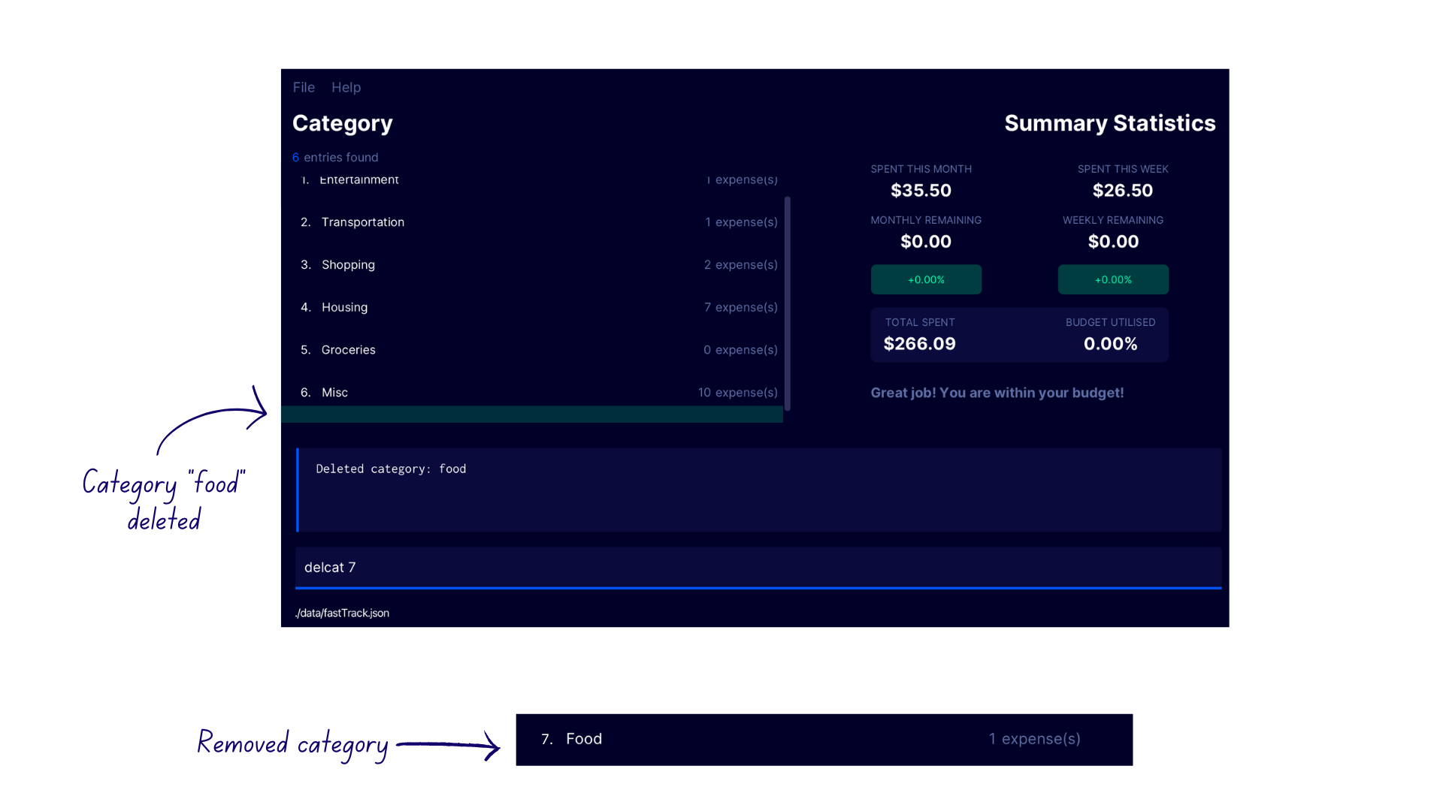Click the monthly +0.00% change badge
Screen dimensions: 1443x811
(926, 279)
